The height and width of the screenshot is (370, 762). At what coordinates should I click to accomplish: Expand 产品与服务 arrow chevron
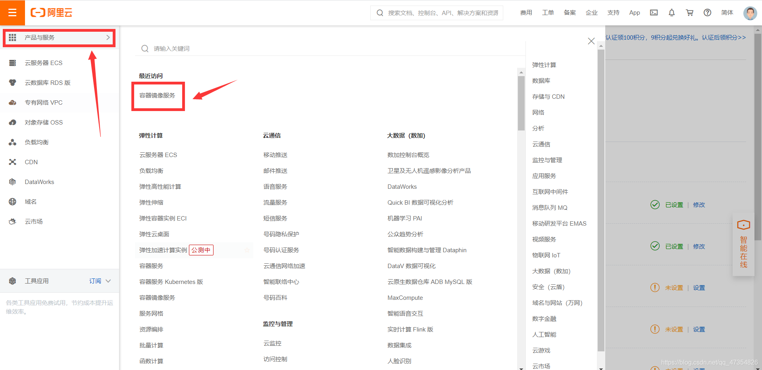click(108, 37)
